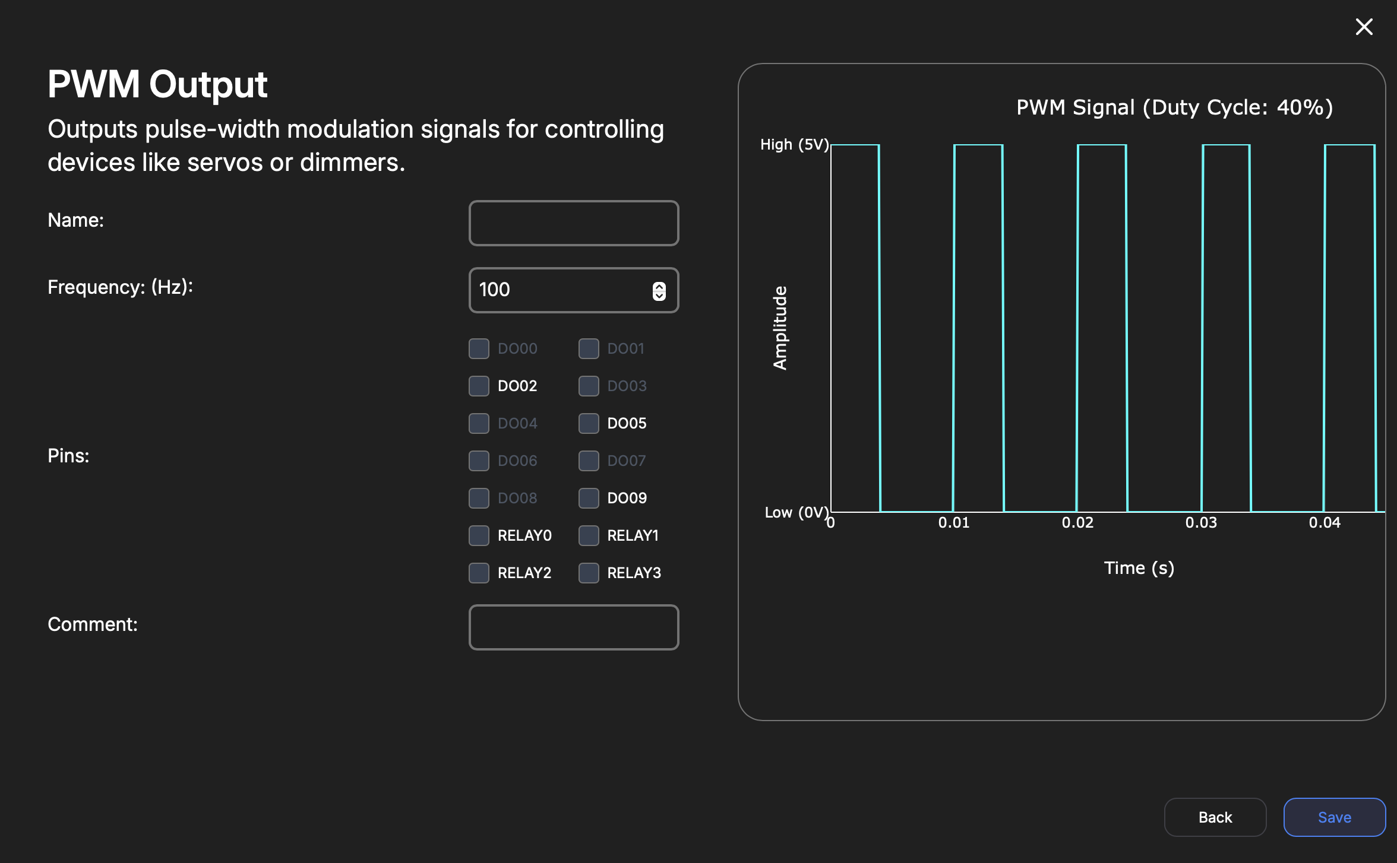Check the RELAY3 checkbox

(589, 573)
